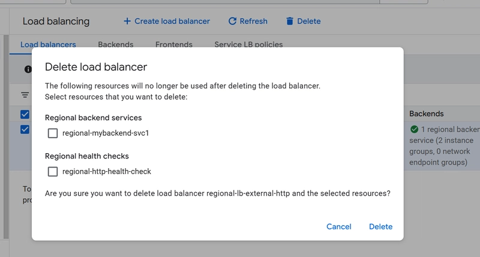Check the regional-mybackend-svc1 checkbox
Viewport: 480px width, 257px height.
53,133
